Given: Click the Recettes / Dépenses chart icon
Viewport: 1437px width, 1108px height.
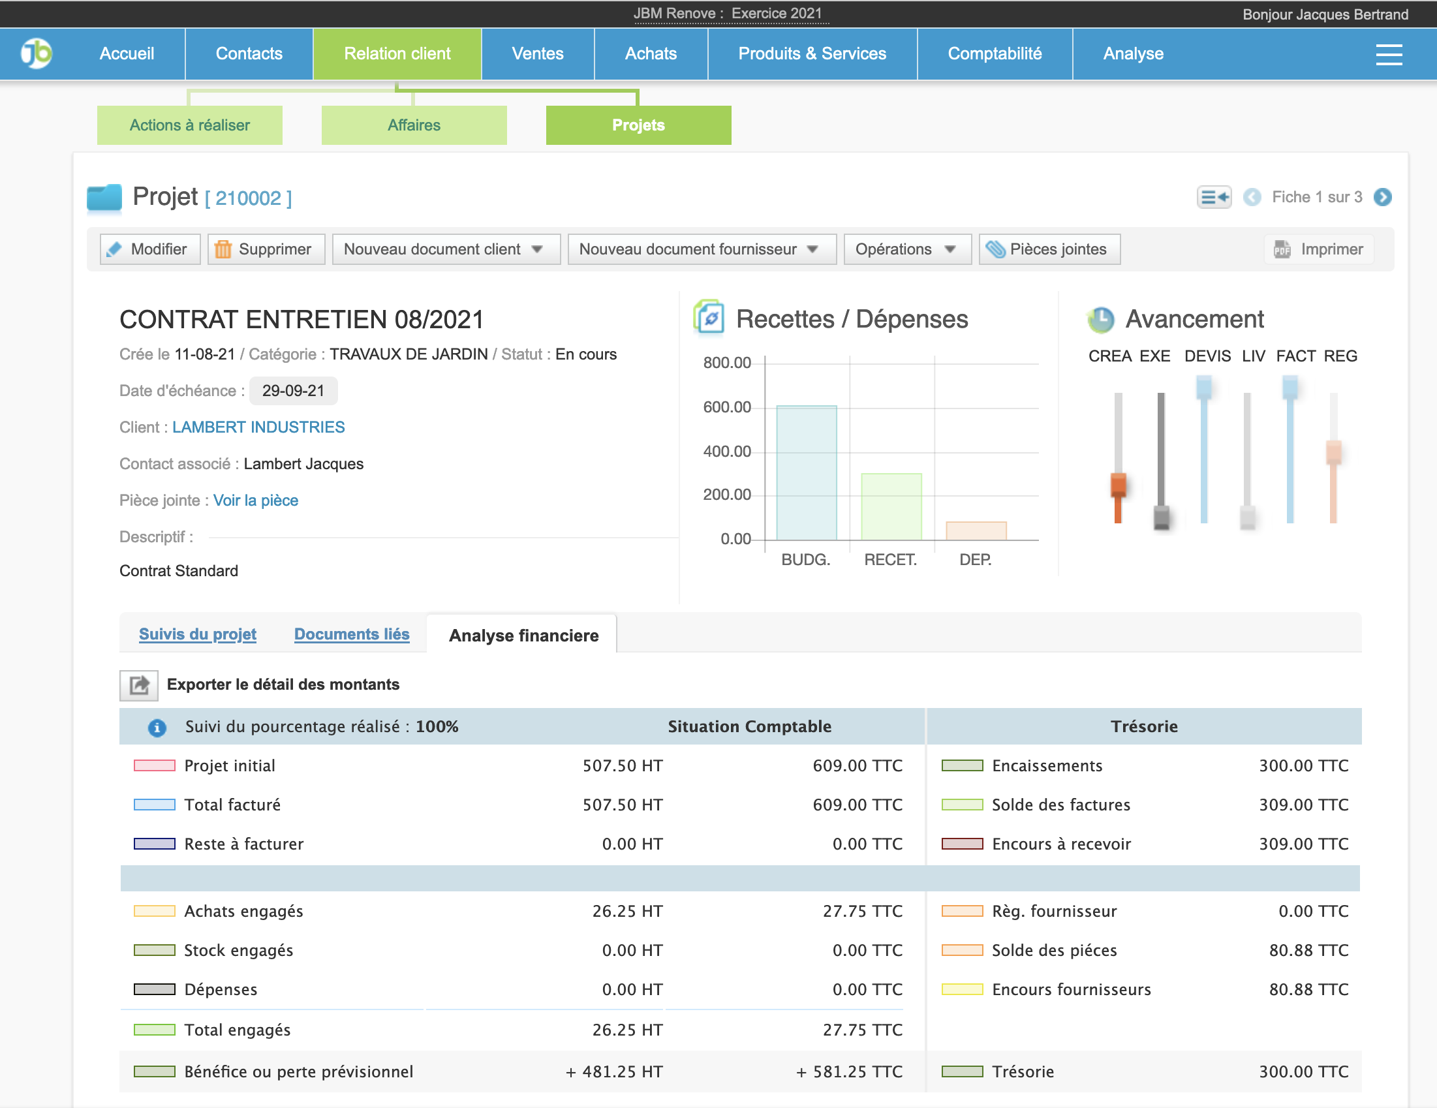Looking at the screenshot, I should (x=709, y=317).
